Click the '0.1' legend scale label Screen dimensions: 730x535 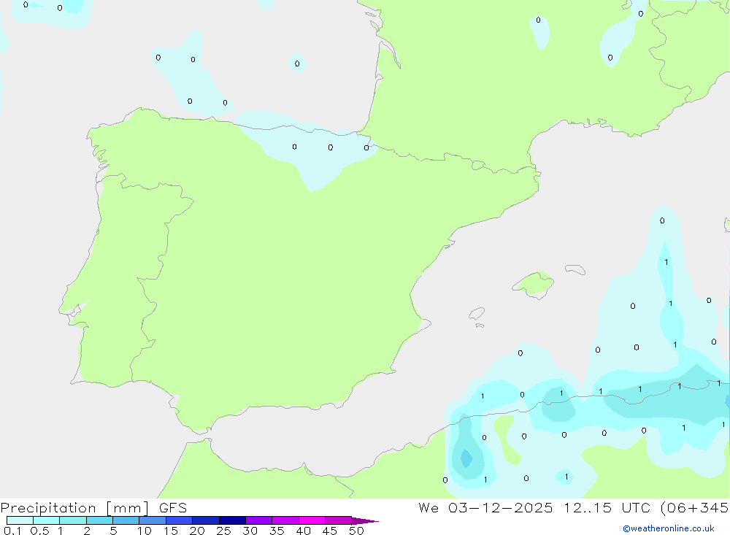click(x=12, y=531)
